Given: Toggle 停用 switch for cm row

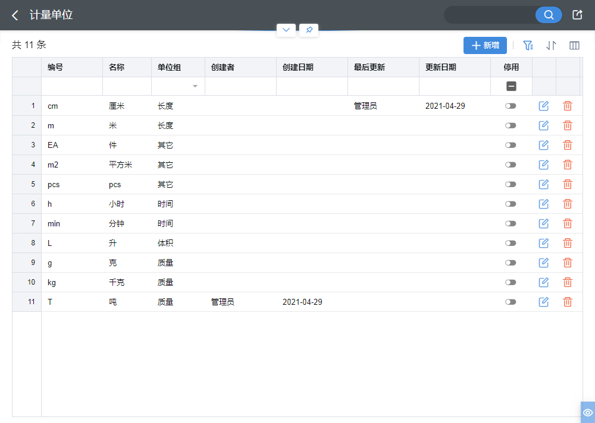Looking at the screenshot, I should [511, 106].
